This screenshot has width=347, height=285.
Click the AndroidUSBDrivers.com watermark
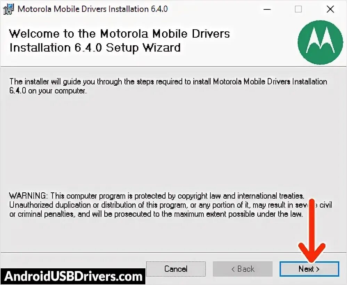click(x=73, y=276)
